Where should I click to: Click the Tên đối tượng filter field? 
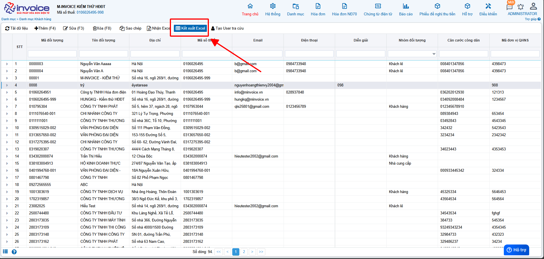[x=103, y=54]
